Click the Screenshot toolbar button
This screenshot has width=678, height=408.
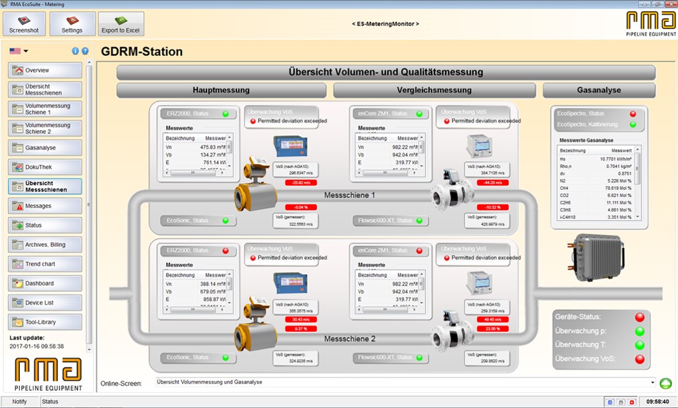pos(25,24)
